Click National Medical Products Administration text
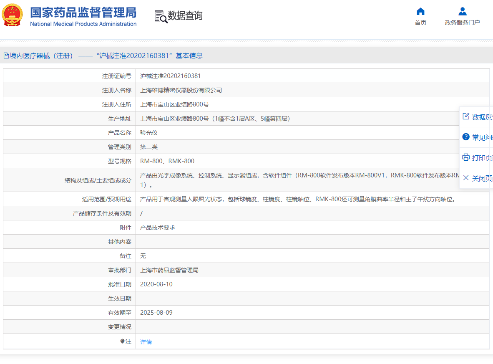This screenshot has height=364, width=493. [83, 24]
